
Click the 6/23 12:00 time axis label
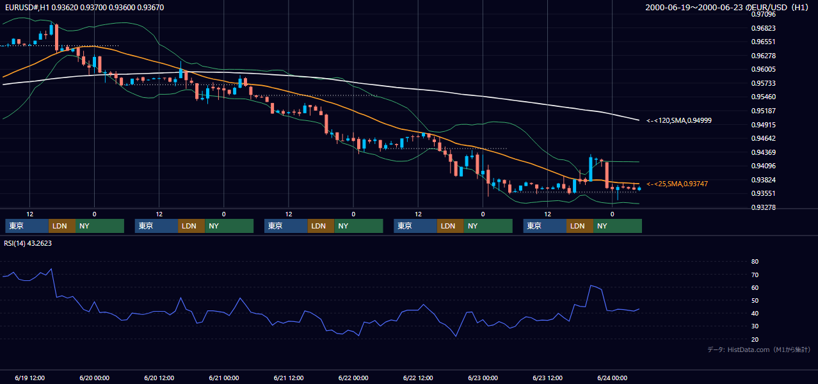pos(547,378)
